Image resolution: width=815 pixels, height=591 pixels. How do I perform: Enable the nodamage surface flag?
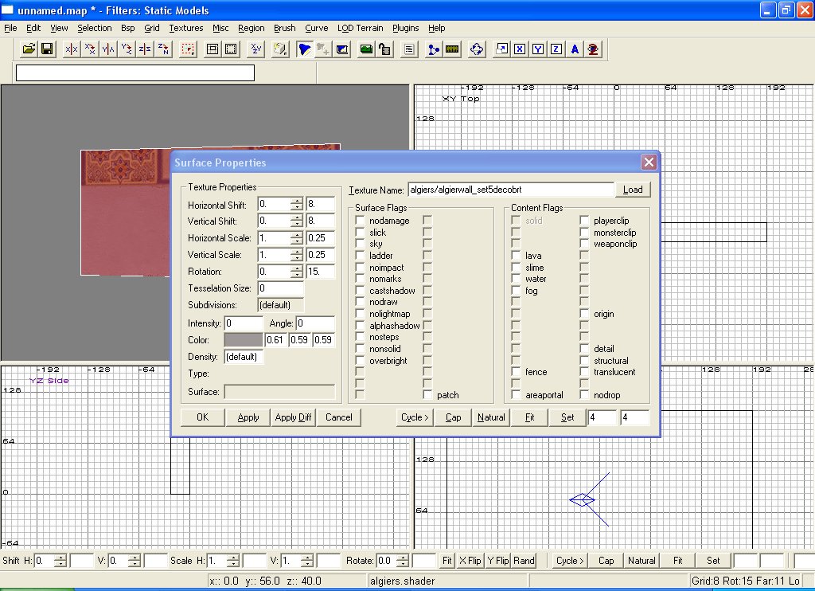[361, 221]
